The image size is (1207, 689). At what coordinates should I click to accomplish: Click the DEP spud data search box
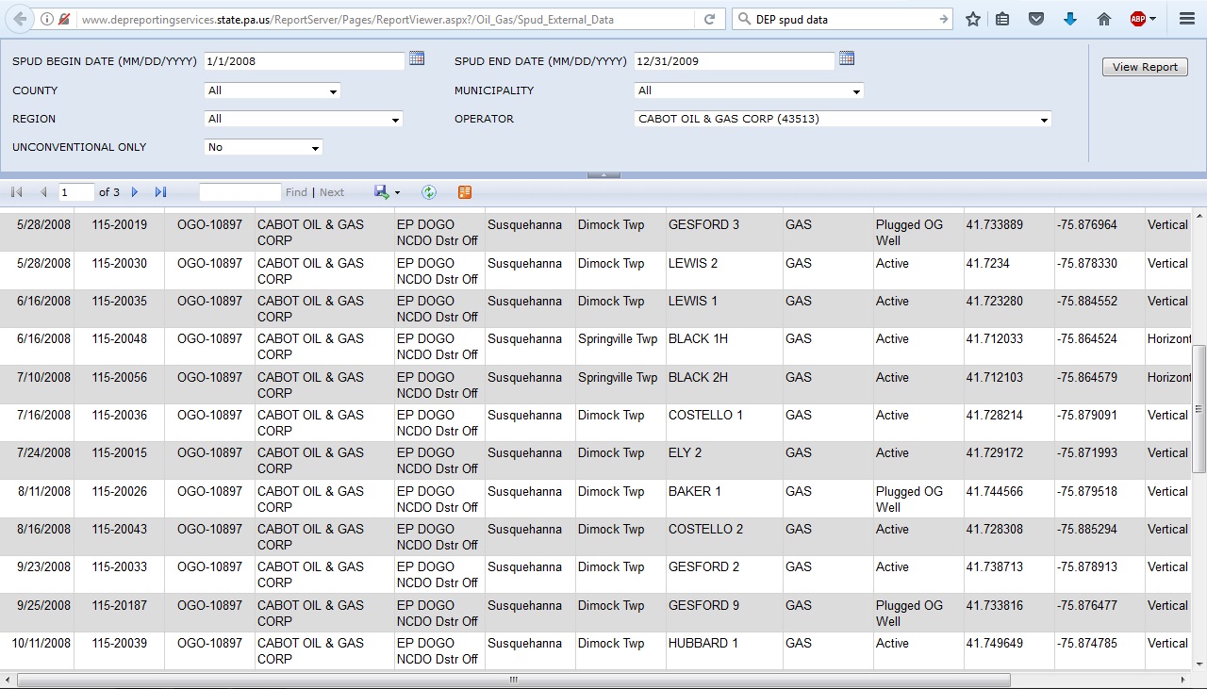[x=844, y=19]
